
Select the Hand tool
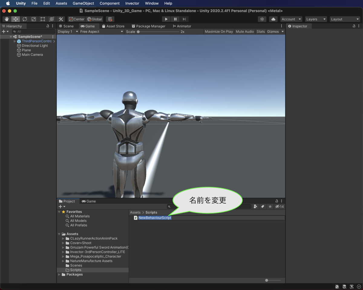(7, 19)
